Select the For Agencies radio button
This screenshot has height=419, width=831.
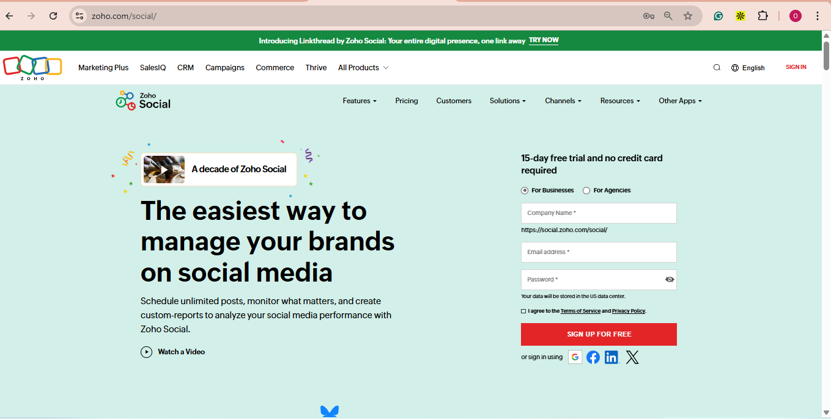click(586, 191)
